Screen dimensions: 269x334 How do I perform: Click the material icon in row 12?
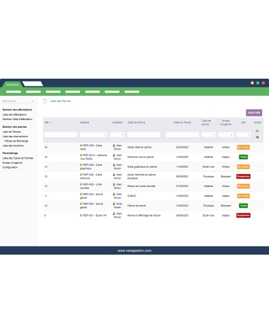[81, 184]
